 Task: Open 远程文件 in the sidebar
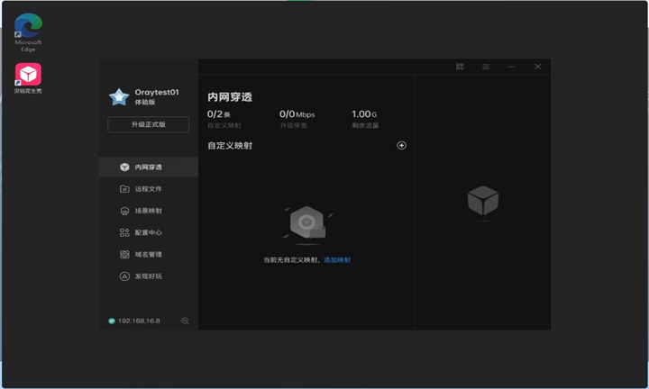[x=148, y=189]
